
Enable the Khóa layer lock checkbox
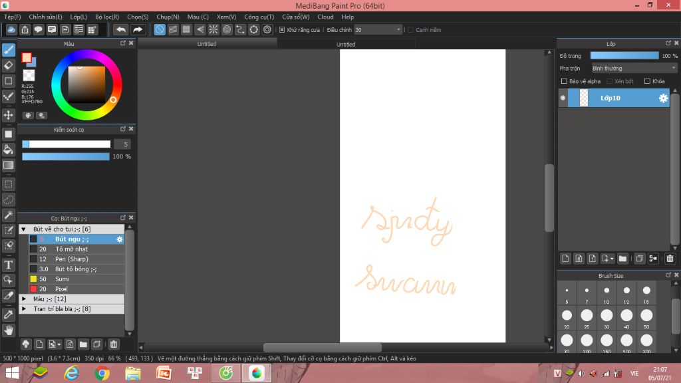tap(647, 81)
